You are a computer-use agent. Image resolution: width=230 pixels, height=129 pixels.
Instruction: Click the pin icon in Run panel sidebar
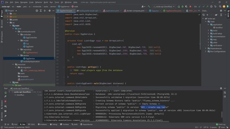(5, 116)
